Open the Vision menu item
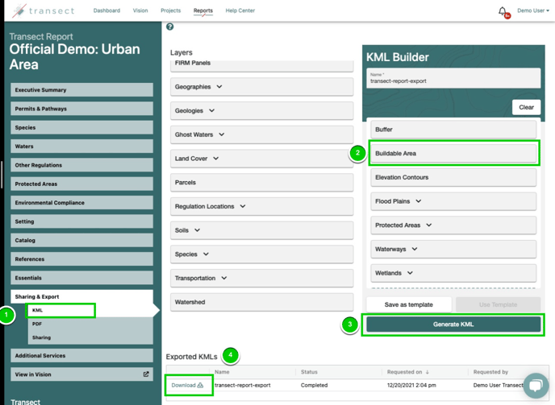This screenshot has width=555, height=405. point(140,10)
